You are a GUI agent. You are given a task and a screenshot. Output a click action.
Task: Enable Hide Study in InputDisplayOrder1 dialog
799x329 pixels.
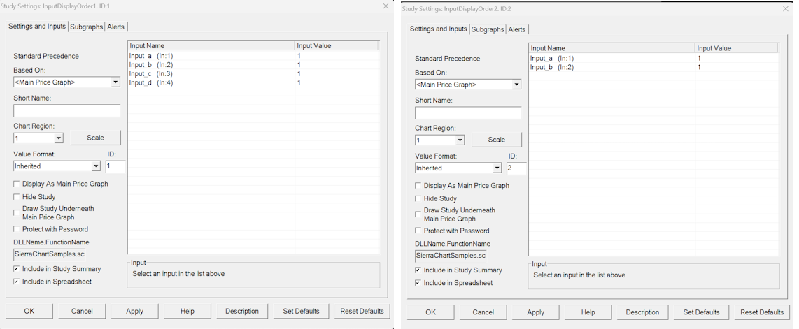click(17, 197)
